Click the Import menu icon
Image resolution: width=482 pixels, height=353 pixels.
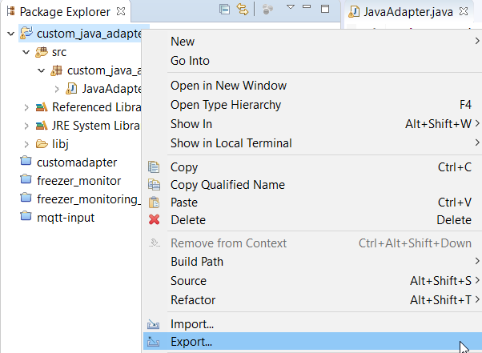(154, 324)
